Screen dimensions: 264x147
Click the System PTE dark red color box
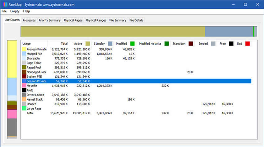(x=24, y=77)
